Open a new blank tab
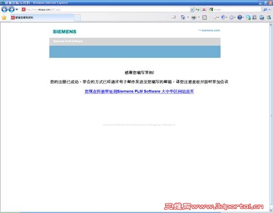273x213 pixels. pyautogui.click(x=78, y=18)
